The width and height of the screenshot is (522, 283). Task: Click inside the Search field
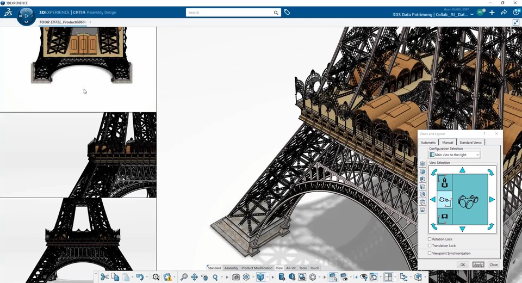(x=229, y=13)
